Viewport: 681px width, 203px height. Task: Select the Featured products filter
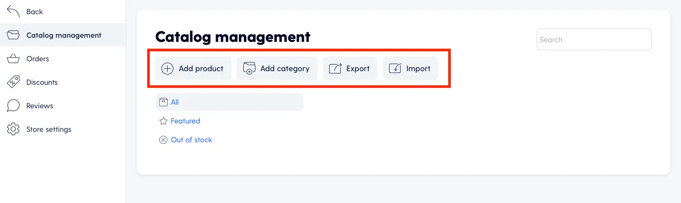click(x=186, y=121)
